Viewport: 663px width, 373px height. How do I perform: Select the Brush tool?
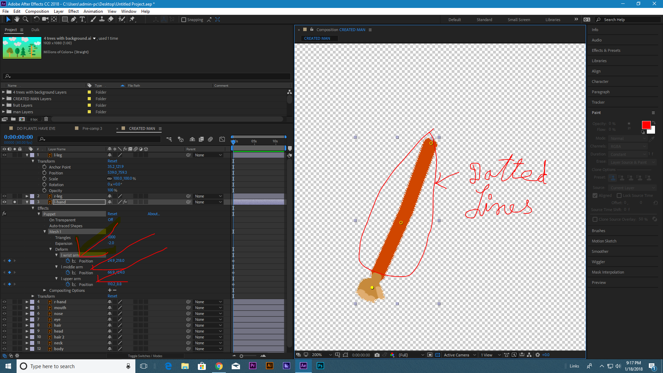[x=93, y=19]
